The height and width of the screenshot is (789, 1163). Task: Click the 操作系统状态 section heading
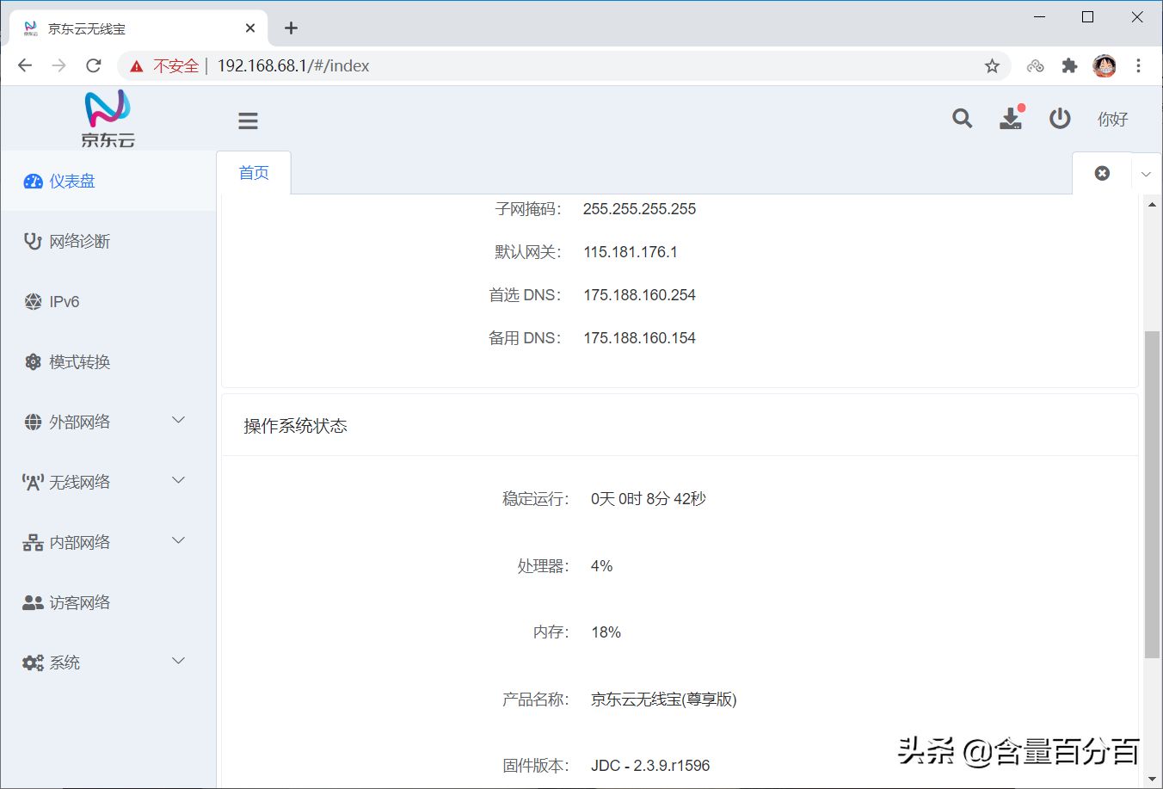[295, 426]
